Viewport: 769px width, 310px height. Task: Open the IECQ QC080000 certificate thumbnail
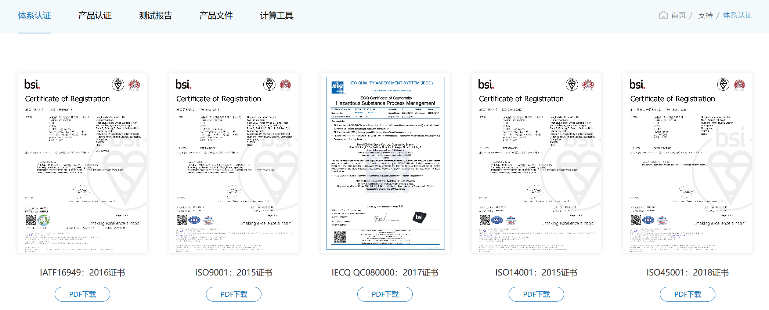pos(385,163)
